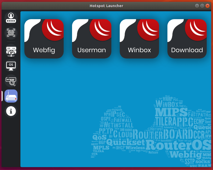Maximize the Hotspot Launcher window
The width and height of the screenshot is (213, 170).
(x=202, y=6)
